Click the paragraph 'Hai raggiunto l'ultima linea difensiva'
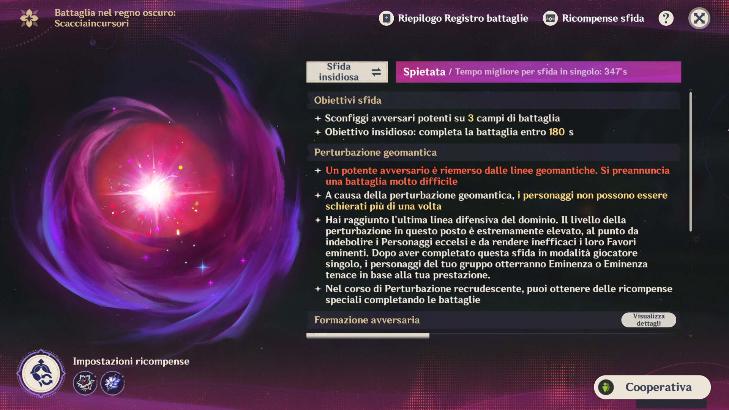The height and width of the screenshot is (410, 729). [487, 247]
